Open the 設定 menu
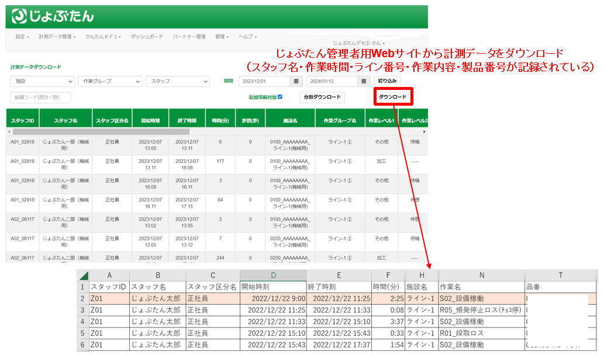The width and height of the screenshot is (604, 355). [x=22, y=37]
